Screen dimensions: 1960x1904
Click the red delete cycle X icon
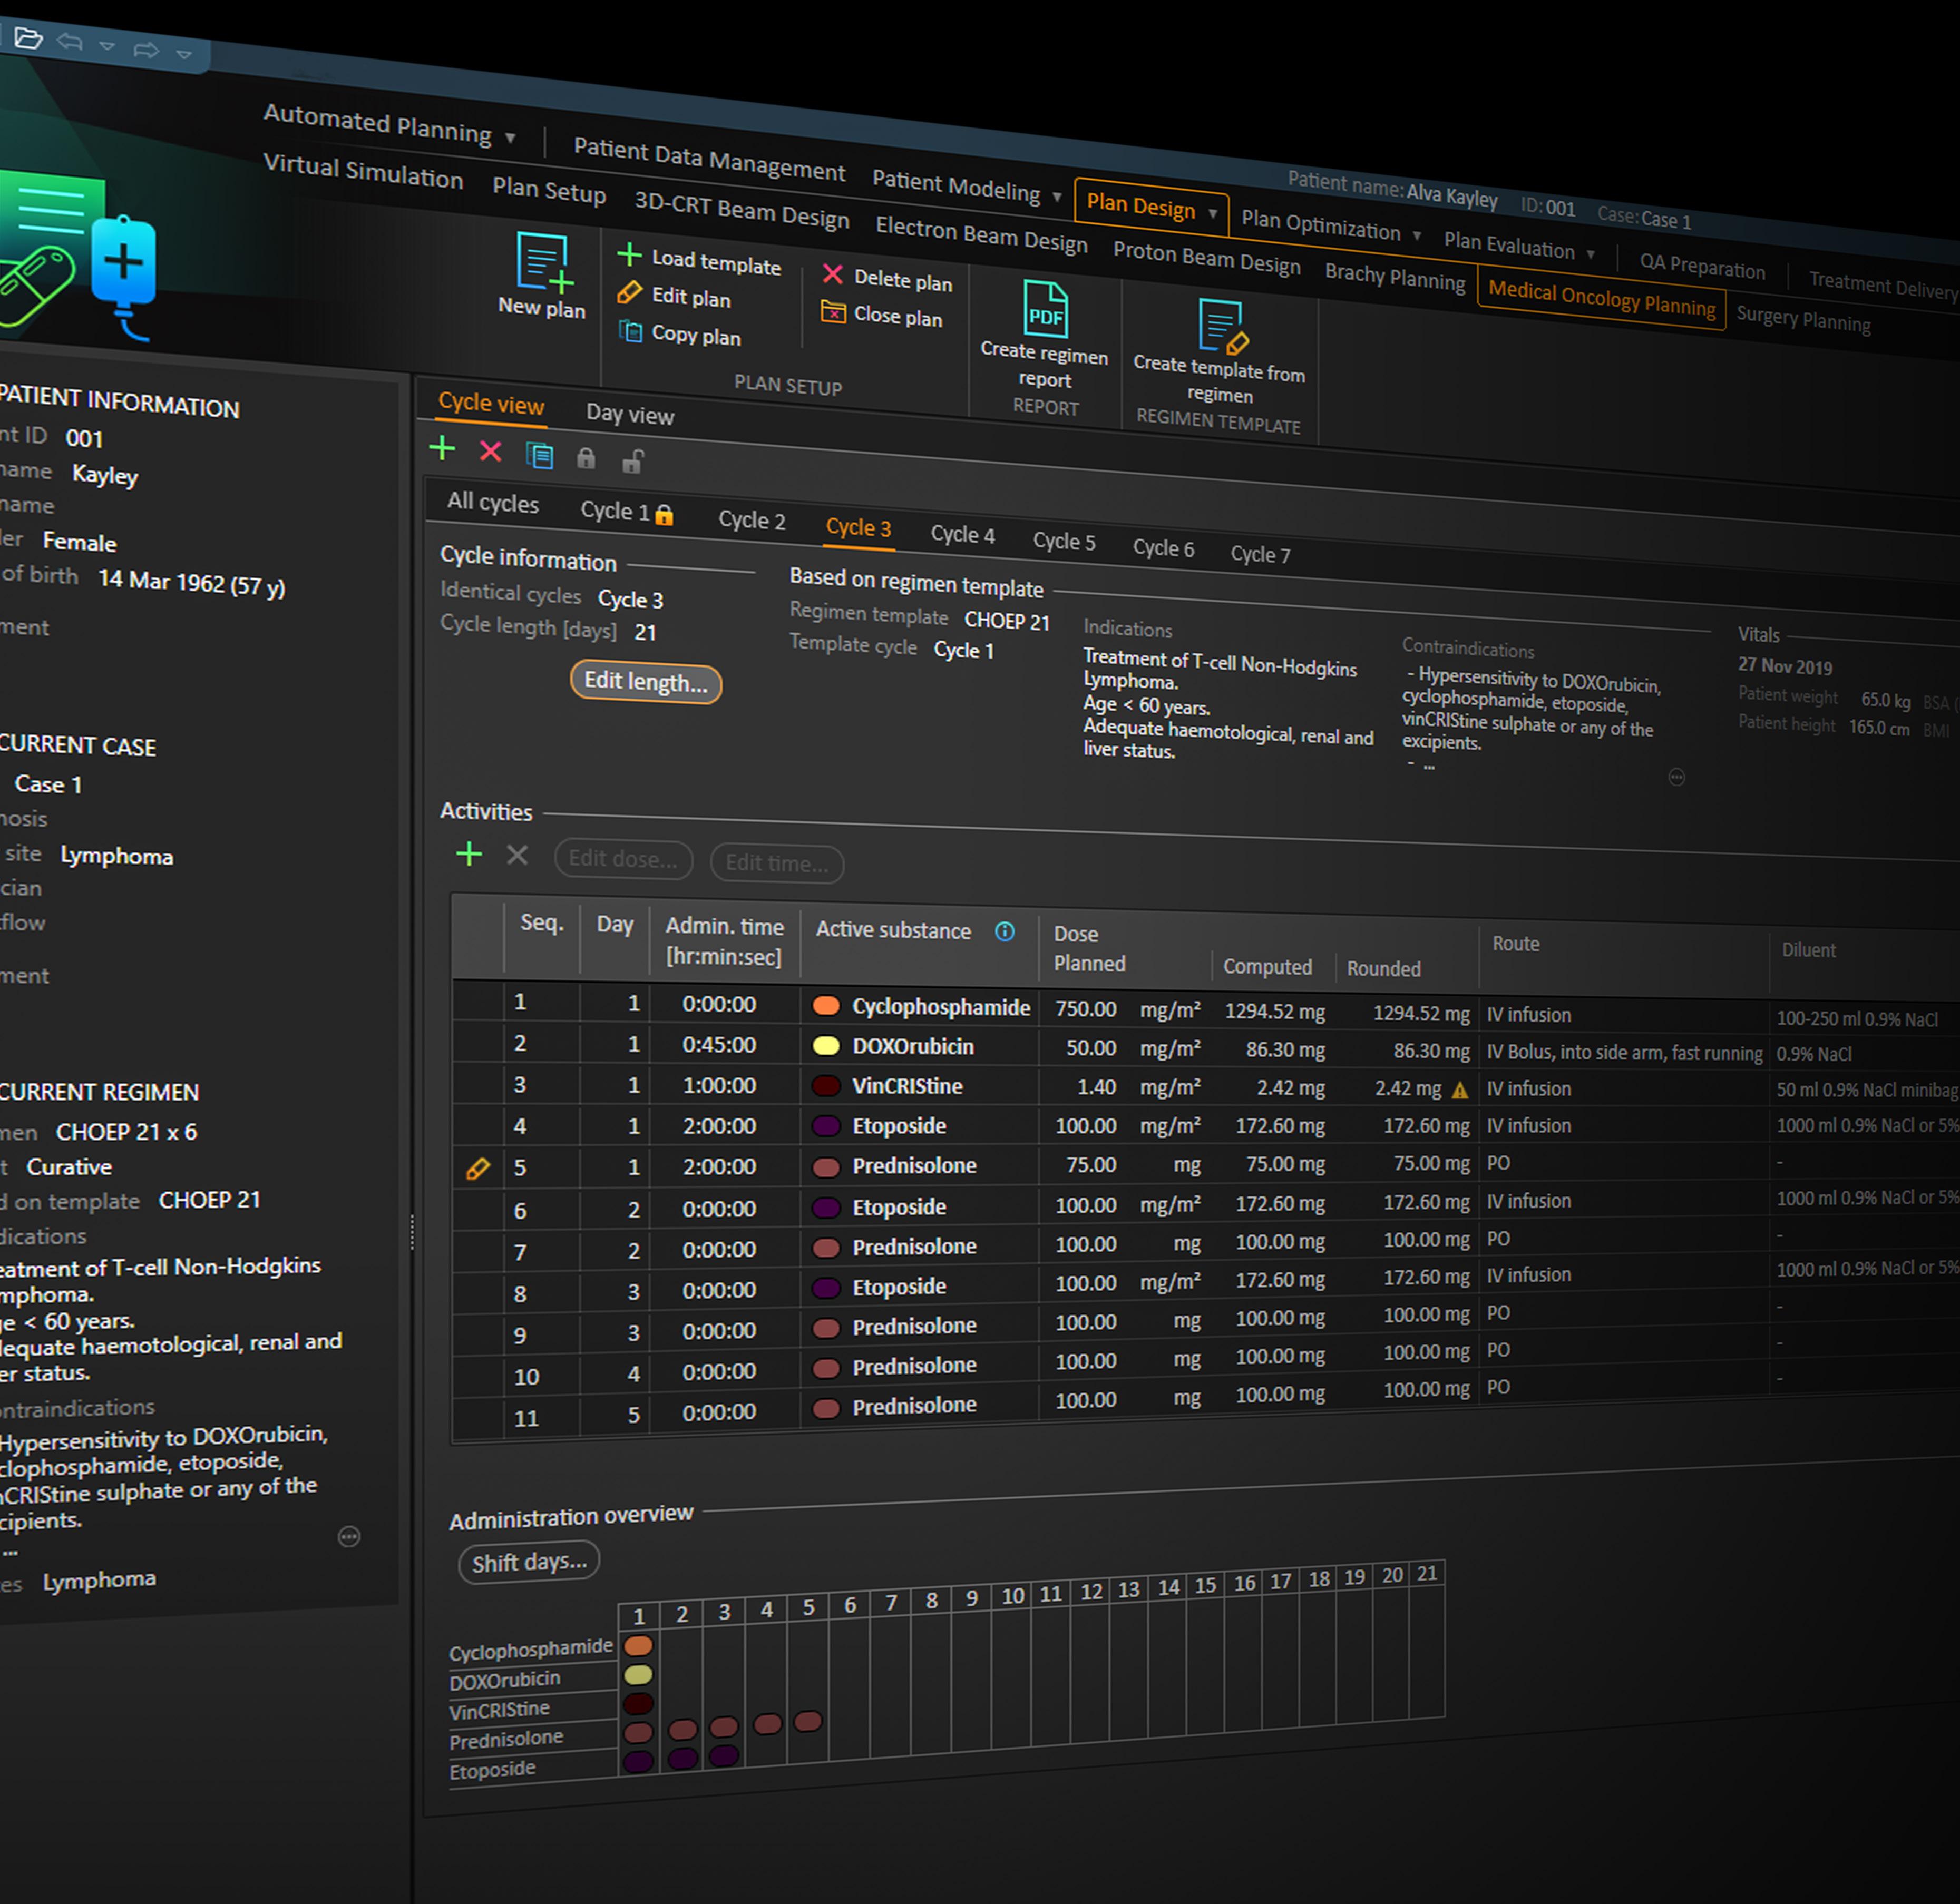[490, 452]
